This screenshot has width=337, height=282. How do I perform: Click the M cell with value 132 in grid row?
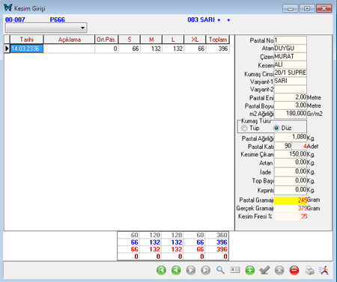tap(151, 49)
